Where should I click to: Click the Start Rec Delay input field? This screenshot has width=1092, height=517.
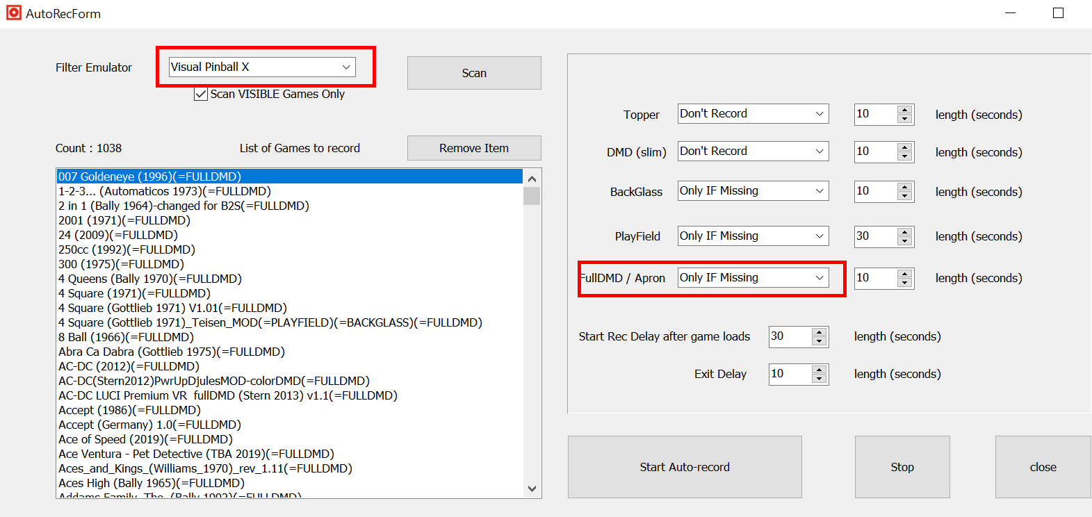click(x=790, y=336)
